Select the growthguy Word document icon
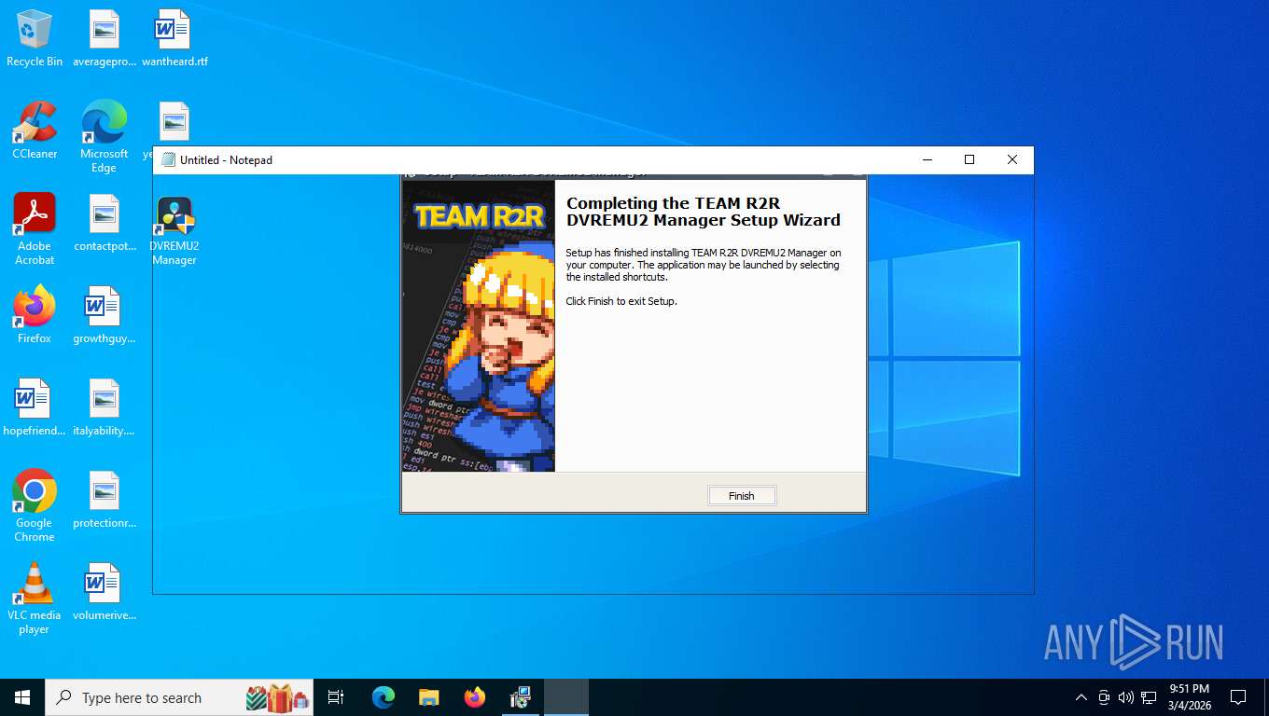1269x716 pixels. pos(105,315)
